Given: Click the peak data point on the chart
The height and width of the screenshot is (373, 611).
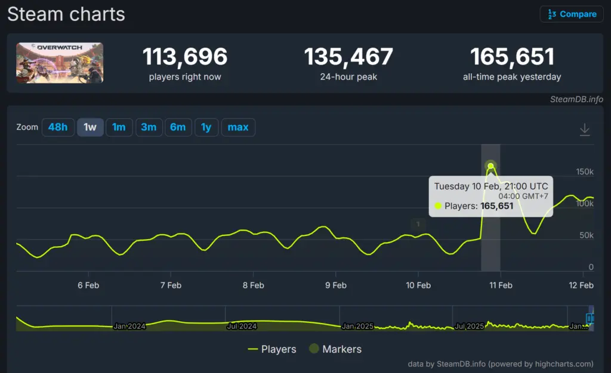Looking at the screenshot, I should [x=490, y=166].
